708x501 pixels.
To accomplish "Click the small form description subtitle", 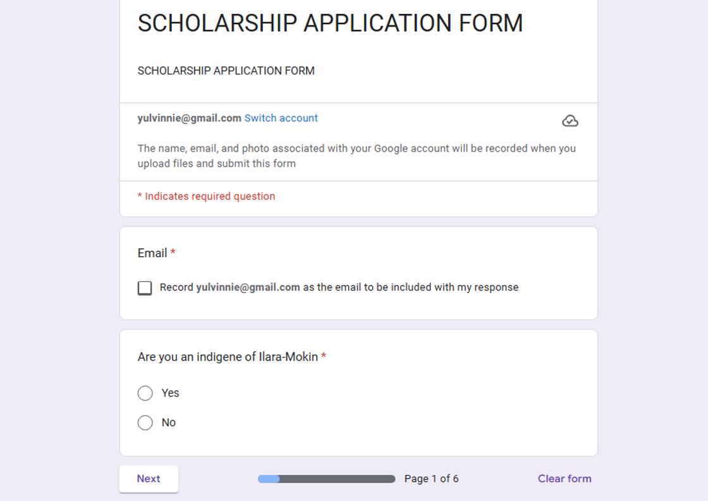I will pyautogui.click(x=226, y=71).
